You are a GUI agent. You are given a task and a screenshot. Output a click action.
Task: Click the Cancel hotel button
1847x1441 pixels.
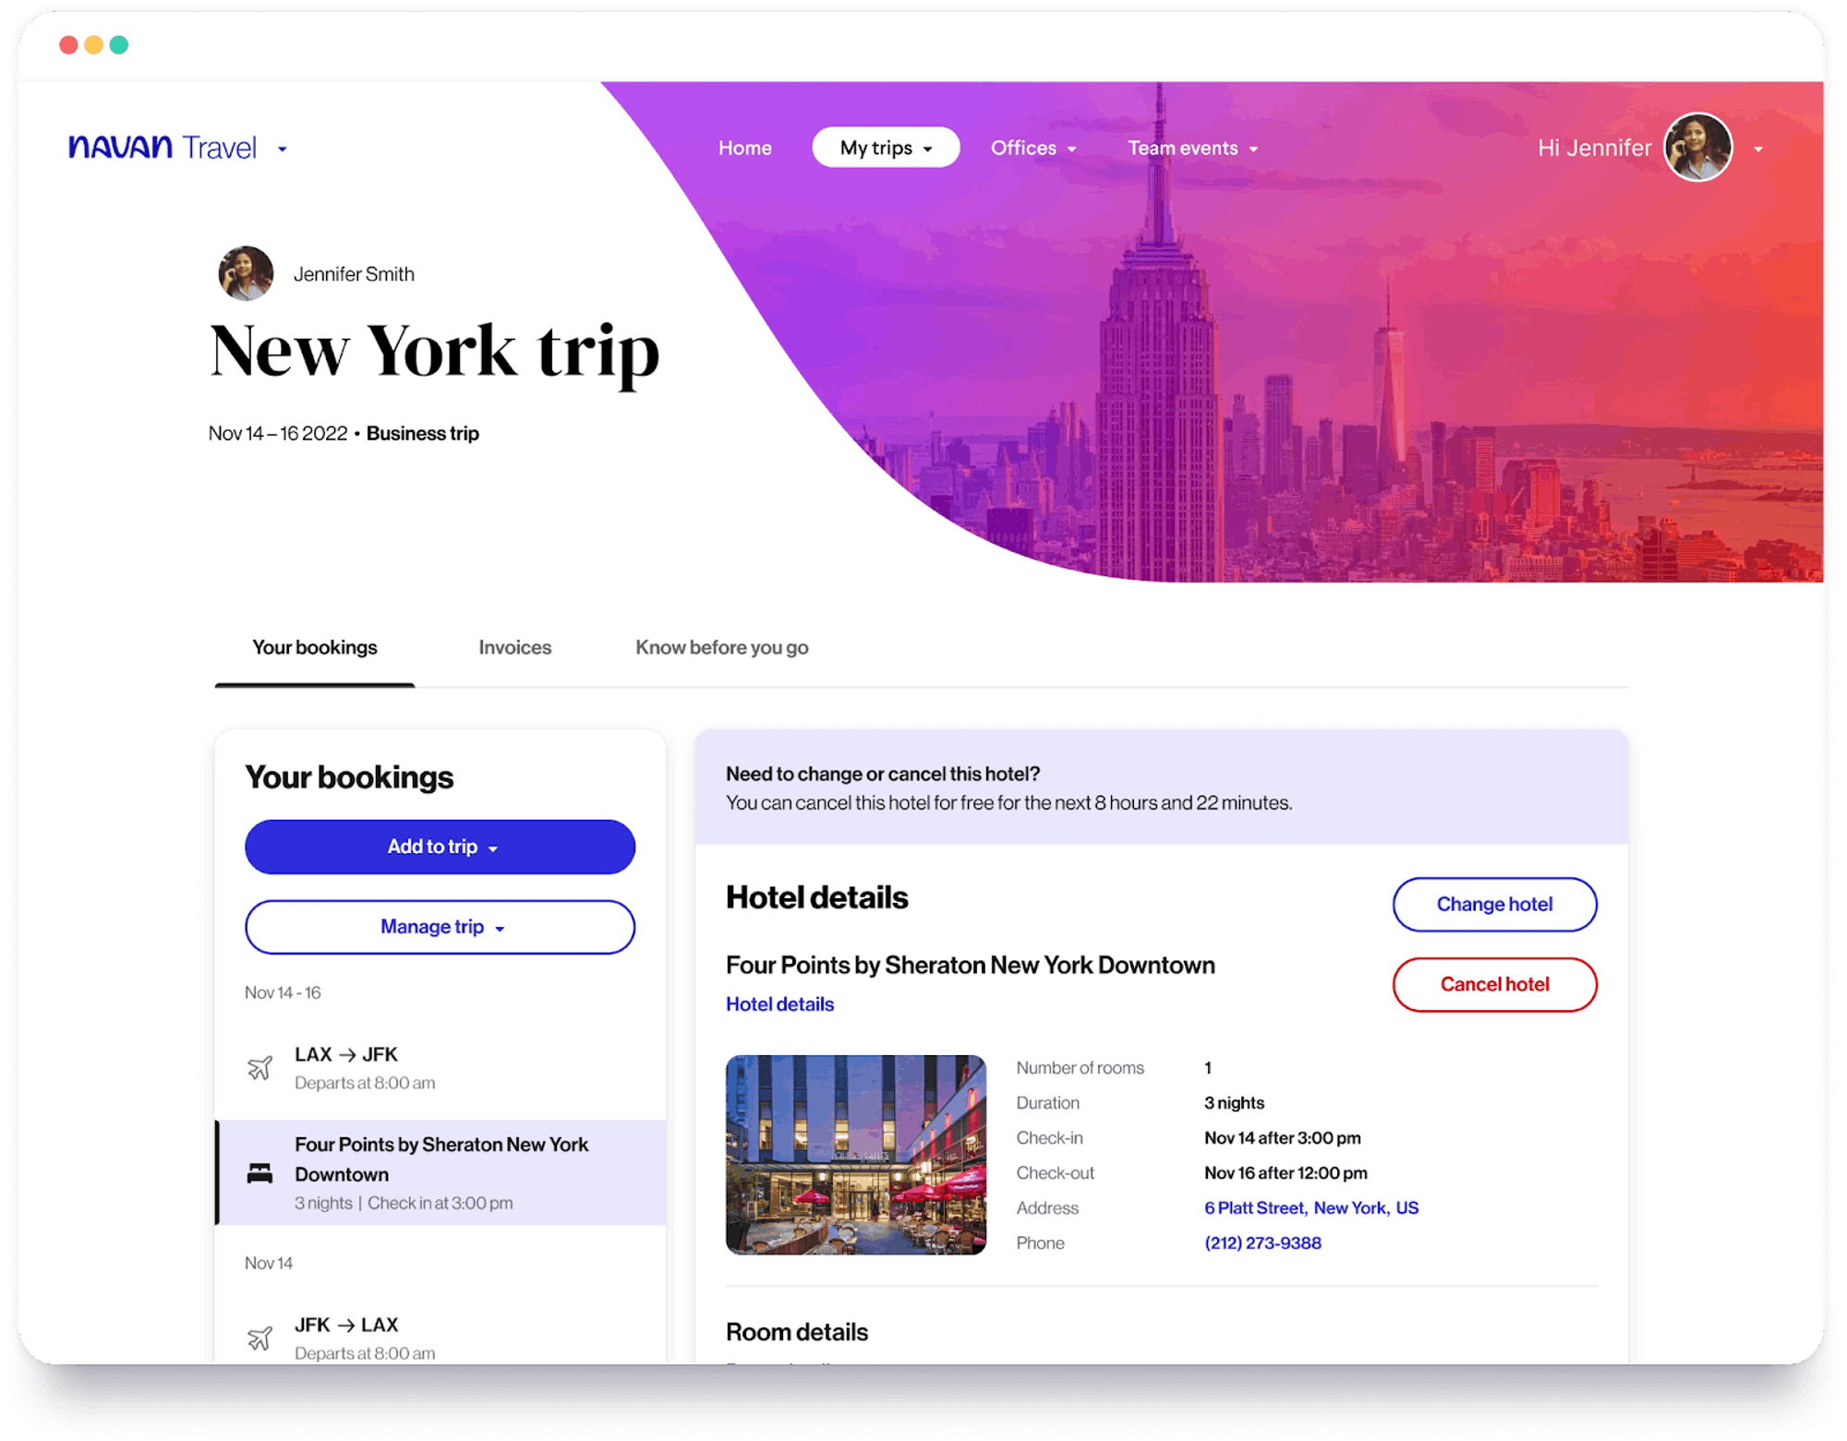click(x=1493, y=984)
